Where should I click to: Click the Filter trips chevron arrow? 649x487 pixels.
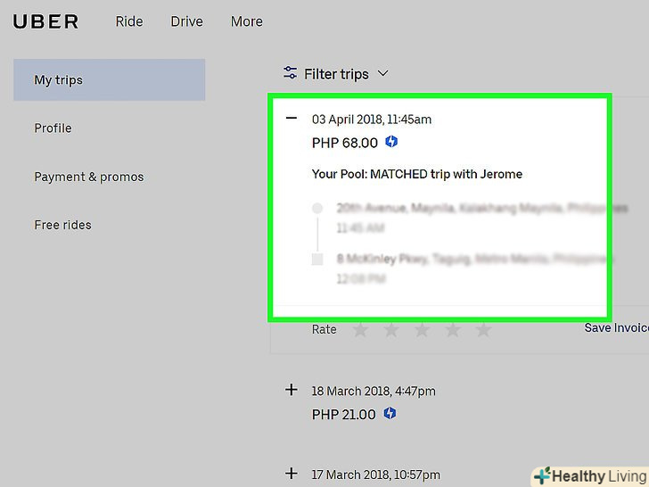(383, 73)
